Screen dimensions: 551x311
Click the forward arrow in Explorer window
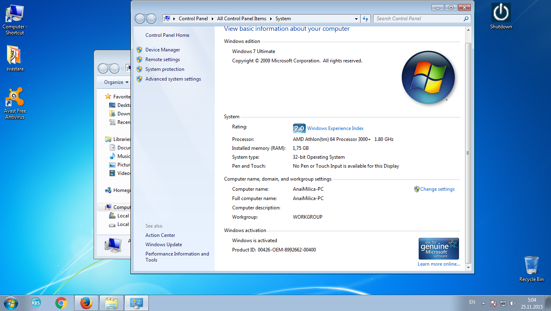114,68
